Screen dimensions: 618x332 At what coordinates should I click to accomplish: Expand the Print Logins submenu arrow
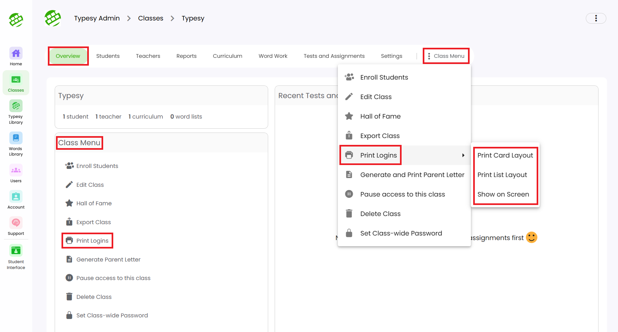coord(463,155)
